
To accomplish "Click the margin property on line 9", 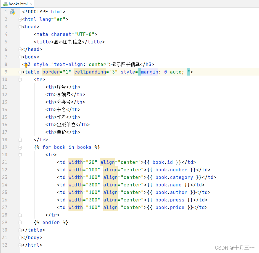I will 149,72.
